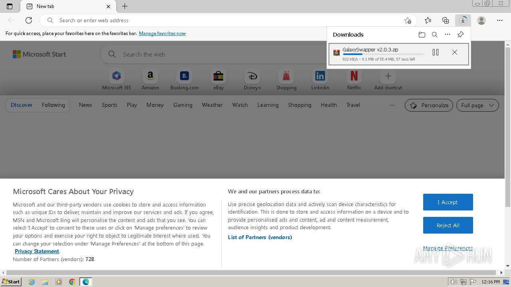
Task: Open Linkedin shortcut
Action: pos(320,80)
